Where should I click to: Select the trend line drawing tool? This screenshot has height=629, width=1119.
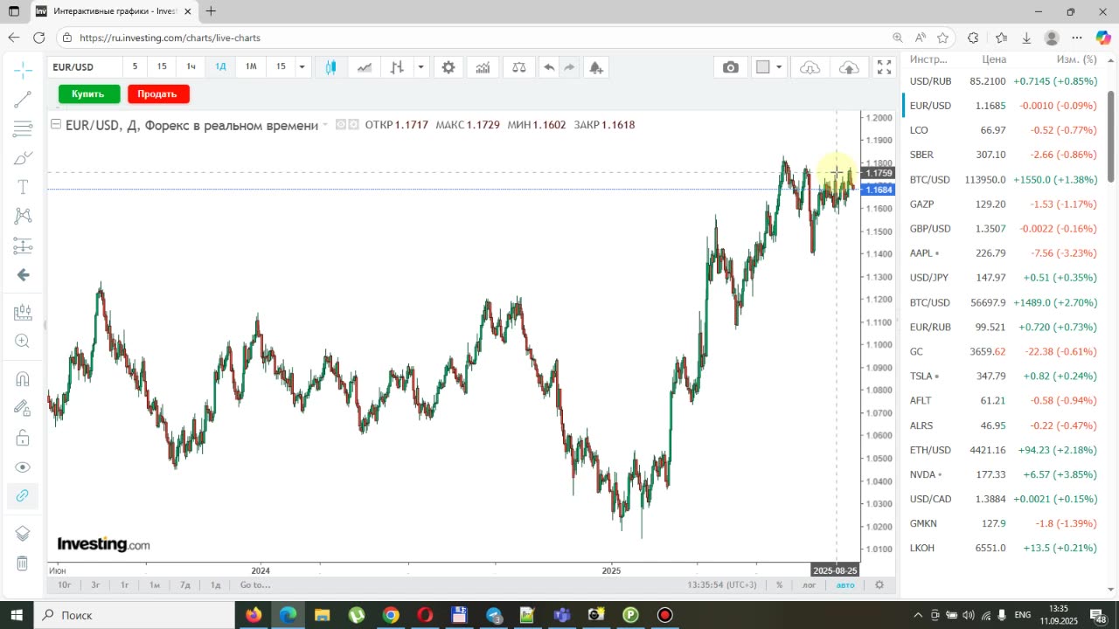23,99
